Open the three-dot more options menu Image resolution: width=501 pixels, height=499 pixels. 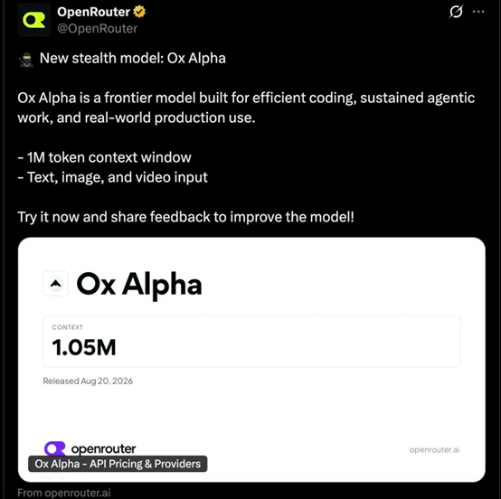coord(478,12)
